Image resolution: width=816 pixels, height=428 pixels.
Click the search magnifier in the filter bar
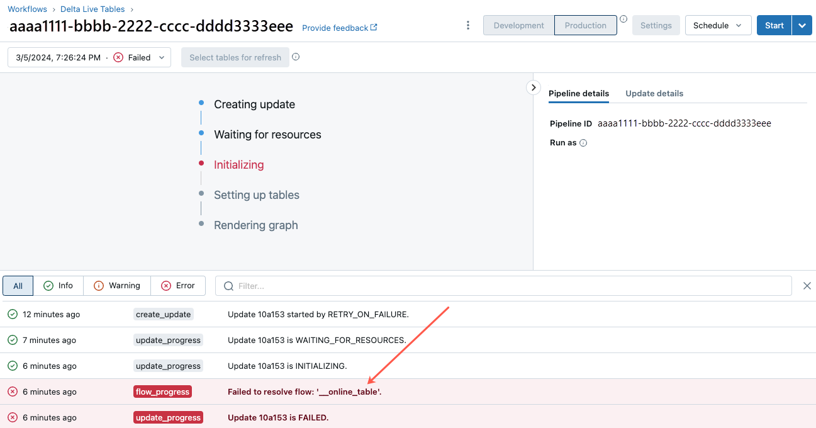(228, 286)
